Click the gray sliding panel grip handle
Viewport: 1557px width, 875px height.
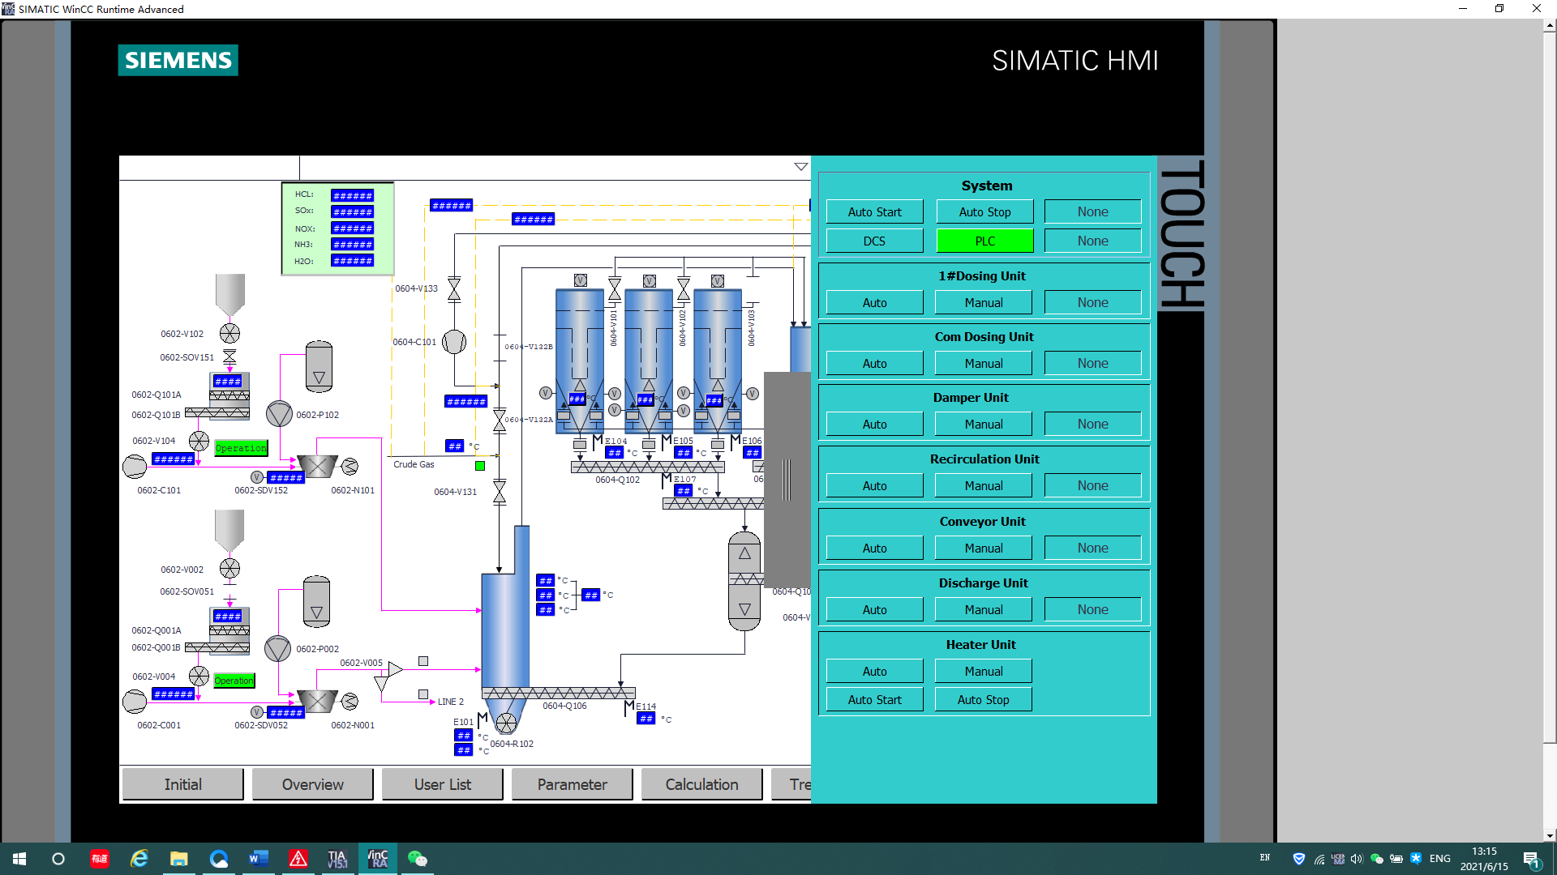[x=786, y=479]
